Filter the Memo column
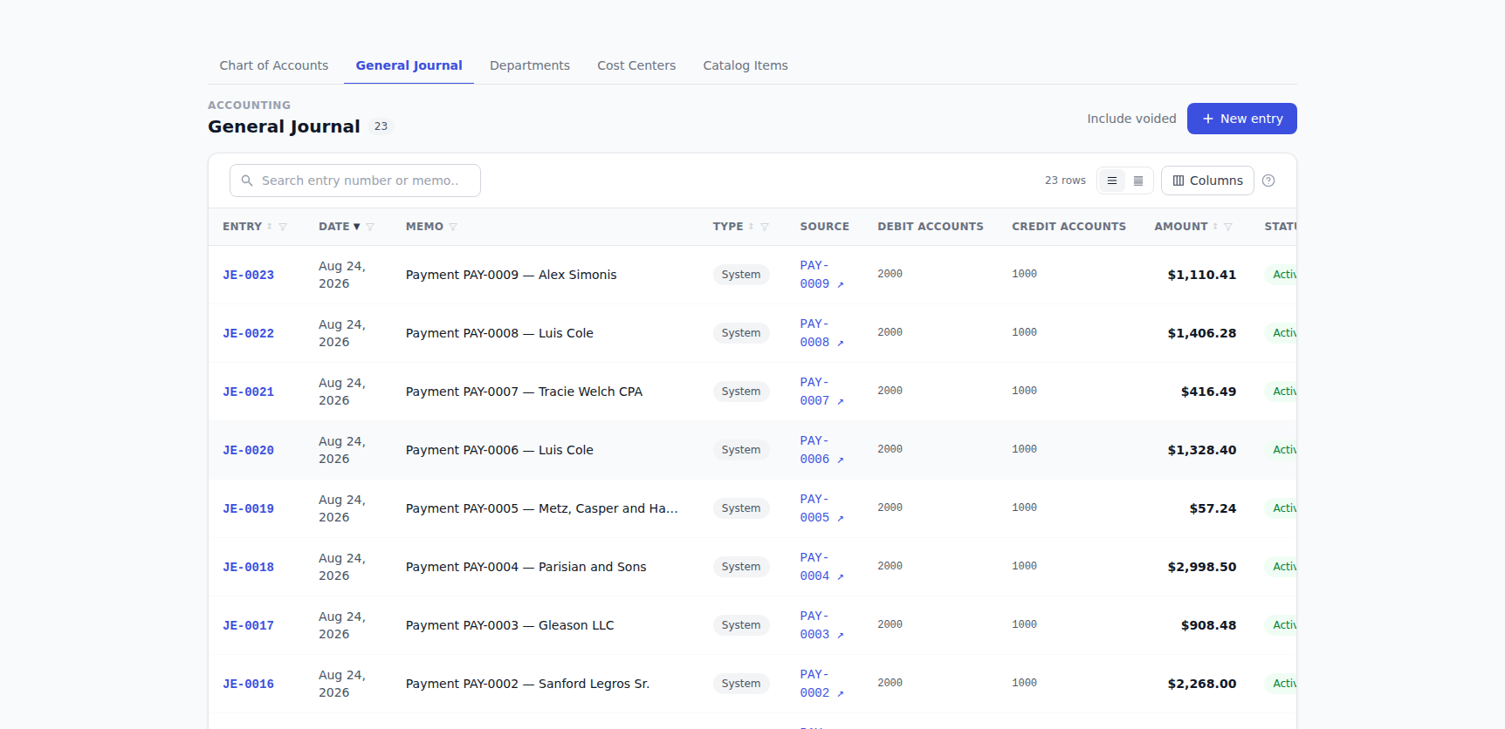This screenshot has height=729, width=1505. point(453,227)
